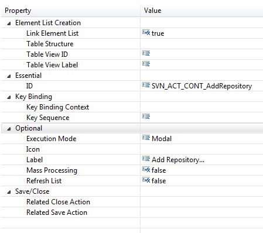The image size is (263, 233).
Task: Click the Essential group label
Action: click(29, 76)
